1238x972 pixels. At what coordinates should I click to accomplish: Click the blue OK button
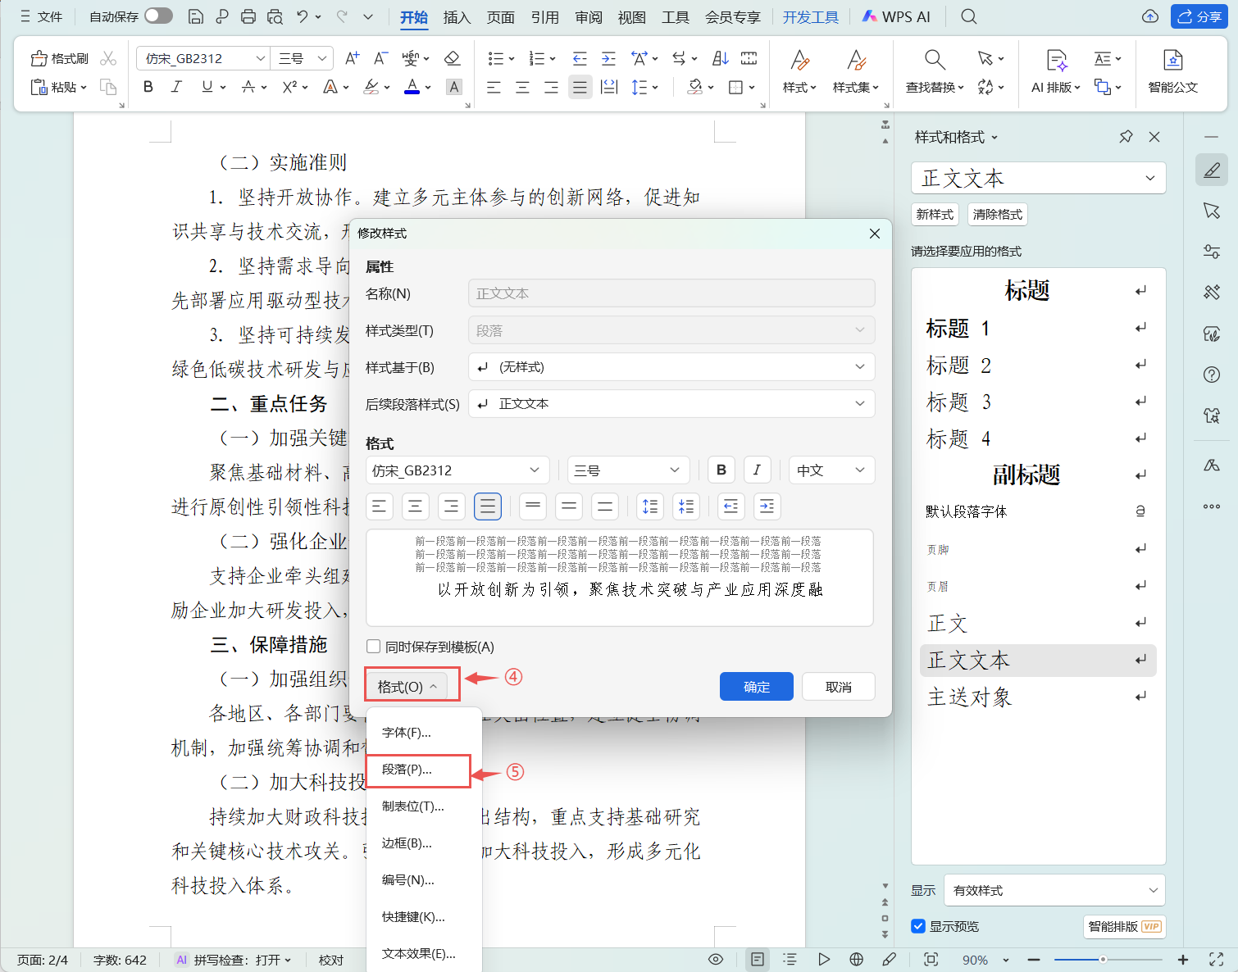[x=756, y=687]
